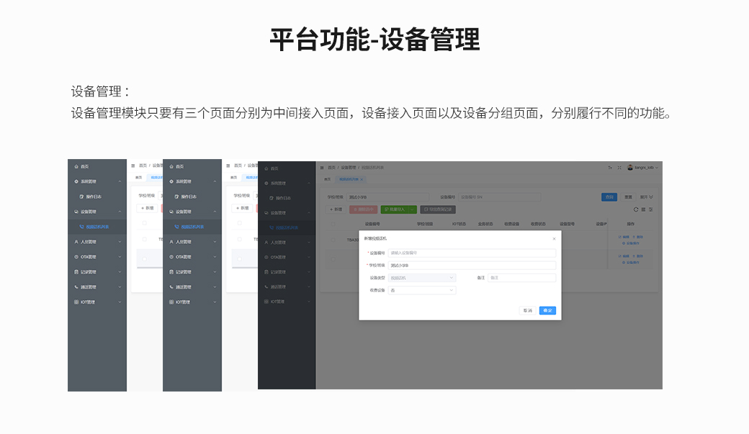Viewport: 749px width, 434px height.
Task: Click the refresh icon above the dimmed table
Action: coord(636,209)
